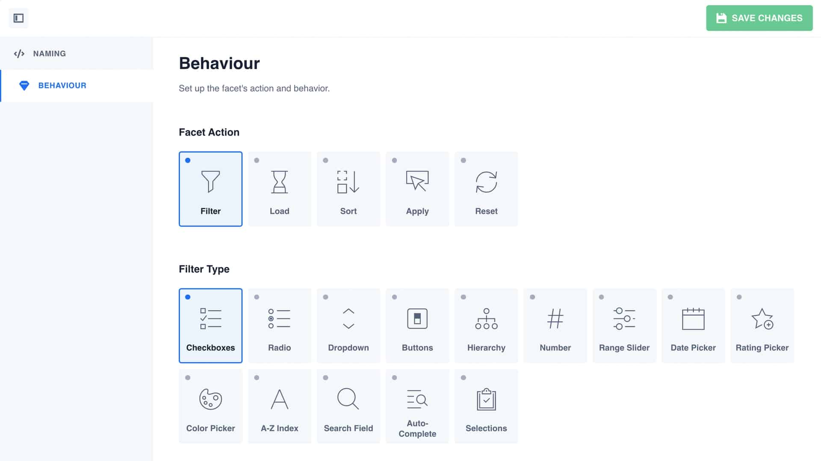Select Number hash filter type

point(555,326)
